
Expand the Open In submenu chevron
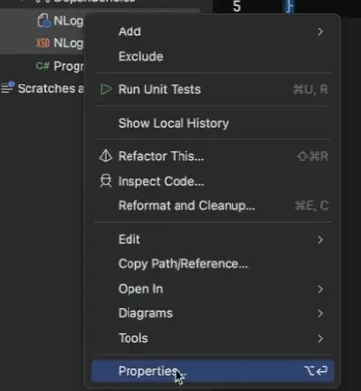(320, 289)
